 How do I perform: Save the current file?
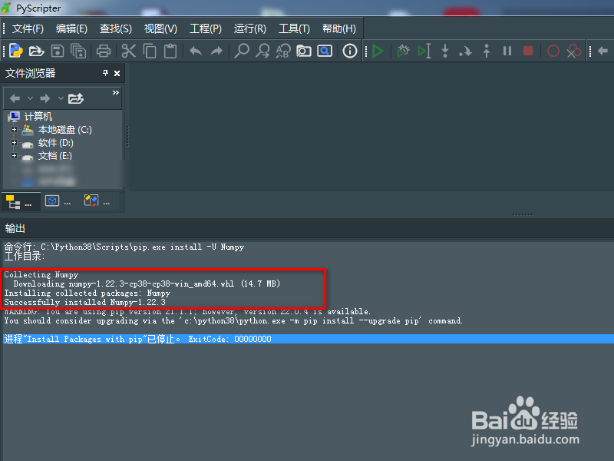(58, 51)
